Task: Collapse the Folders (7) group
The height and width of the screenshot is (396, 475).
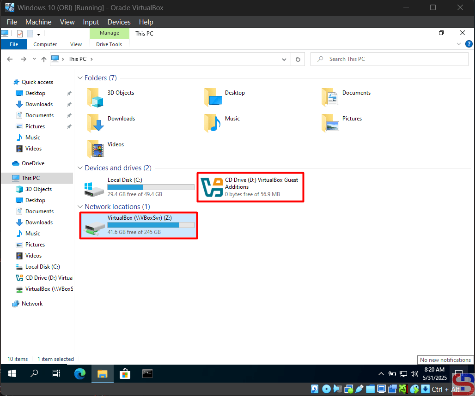Action: click(80, 78)
